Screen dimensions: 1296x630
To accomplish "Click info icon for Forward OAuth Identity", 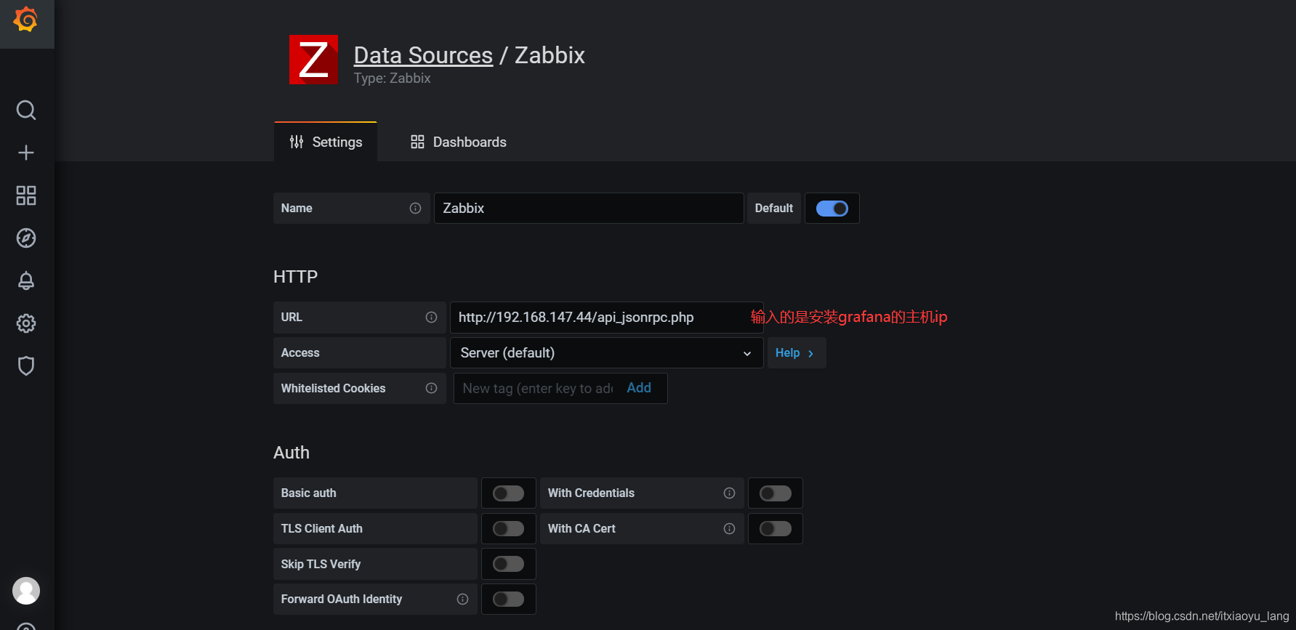I will tap(462, 599).
